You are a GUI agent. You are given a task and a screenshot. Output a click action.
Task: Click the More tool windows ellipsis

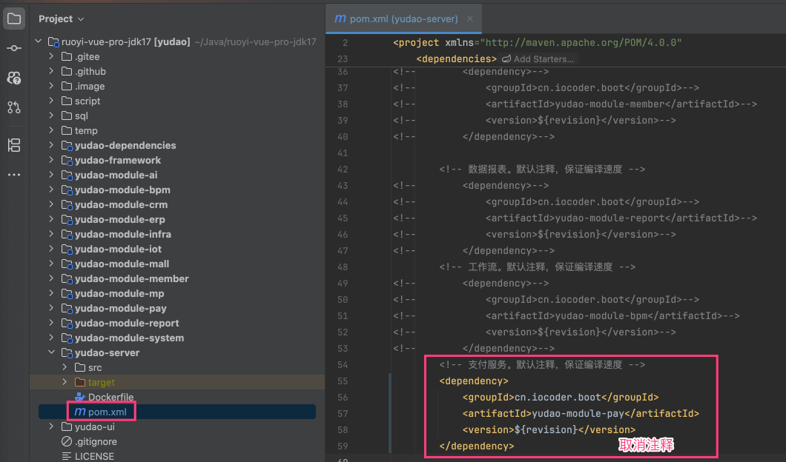(x=14, y=175)
